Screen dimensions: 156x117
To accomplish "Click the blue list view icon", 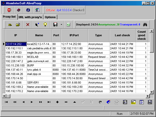I will (141, 102).
